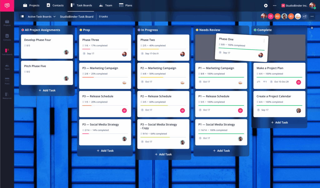Open the Make a Project Plan card
The width and height of the screenshot is (320, 188).
click(x=279, y=76)
